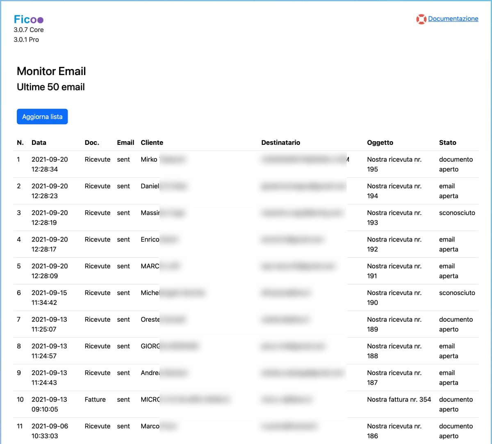
Task: Select client name Mirko in row 1
Action: coord(149,160)
